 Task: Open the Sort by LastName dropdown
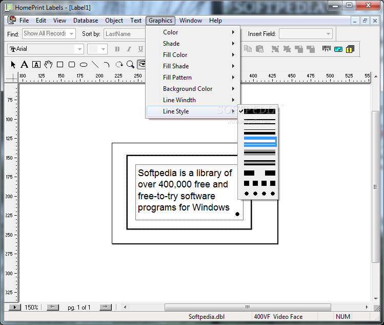tap(125, 33)
